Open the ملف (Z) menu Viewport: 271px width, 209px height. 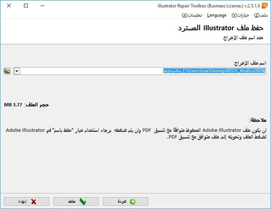261,15
